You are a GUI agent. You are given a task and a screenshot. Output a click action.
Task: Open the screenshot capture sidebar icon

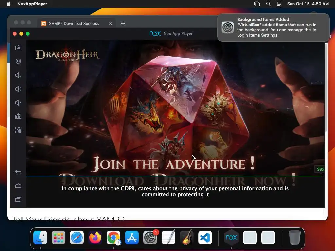pyautogui.click(x=18, y=130)
